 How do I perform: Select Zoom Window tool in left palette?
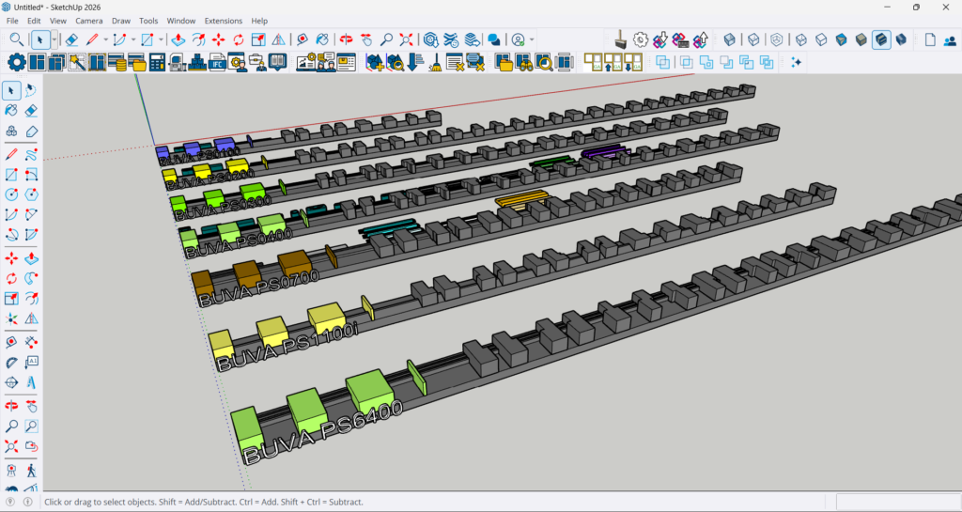pyautogui.click(x=31, y=426)
